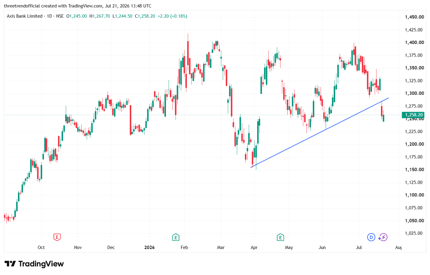The image size is (430, 275).
Task: Click the 1,025.00 price axis label
Action: 414,233
